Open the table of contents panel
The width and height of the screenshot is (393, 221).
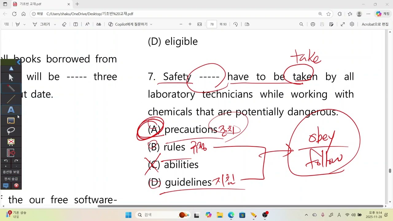(x=6, y=24)
